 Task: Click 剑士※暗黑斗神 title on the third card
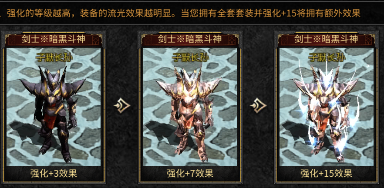click(x=327, y=39)
